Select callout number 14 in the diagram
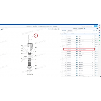 click(36, 69)
